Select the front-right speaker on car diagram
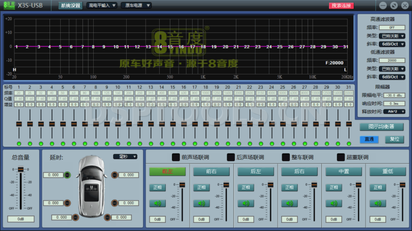The image size is (412, 231). pyautogui.click(x=114, y=175)
